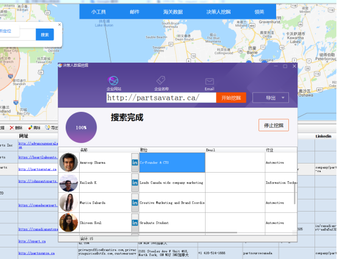Open the 决策人挖掘 menu tab
Screen dimensions: 337x259
click(x=218, y=12)
